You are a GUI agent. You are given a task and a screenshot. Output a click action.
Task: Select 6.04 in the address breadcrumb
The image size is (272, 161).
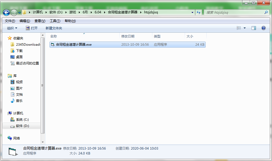pos(98,12)
